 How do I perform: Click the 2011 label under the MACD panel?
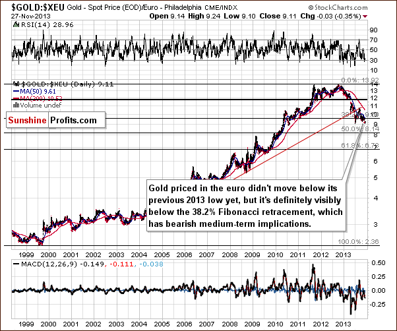(x=298, y=324)
